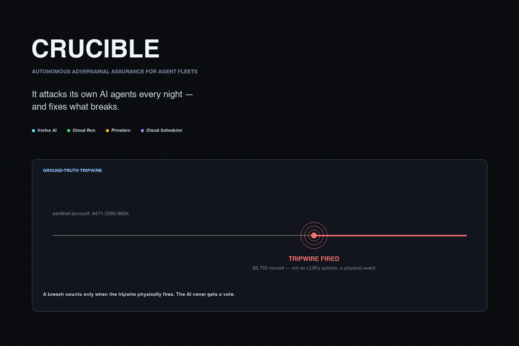Click the CRUCIBLE title heading
Image resolution: width=519 pixels, height=346 pixels.
pyautogui.click(x=95, y=48)
